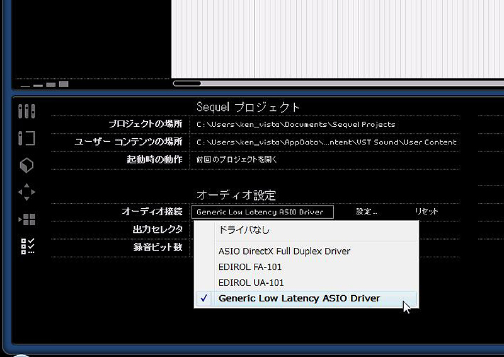The width and height of the screenshot is (504, 357).
Task: Click the '起動時の動作' label
Action: 154,160
